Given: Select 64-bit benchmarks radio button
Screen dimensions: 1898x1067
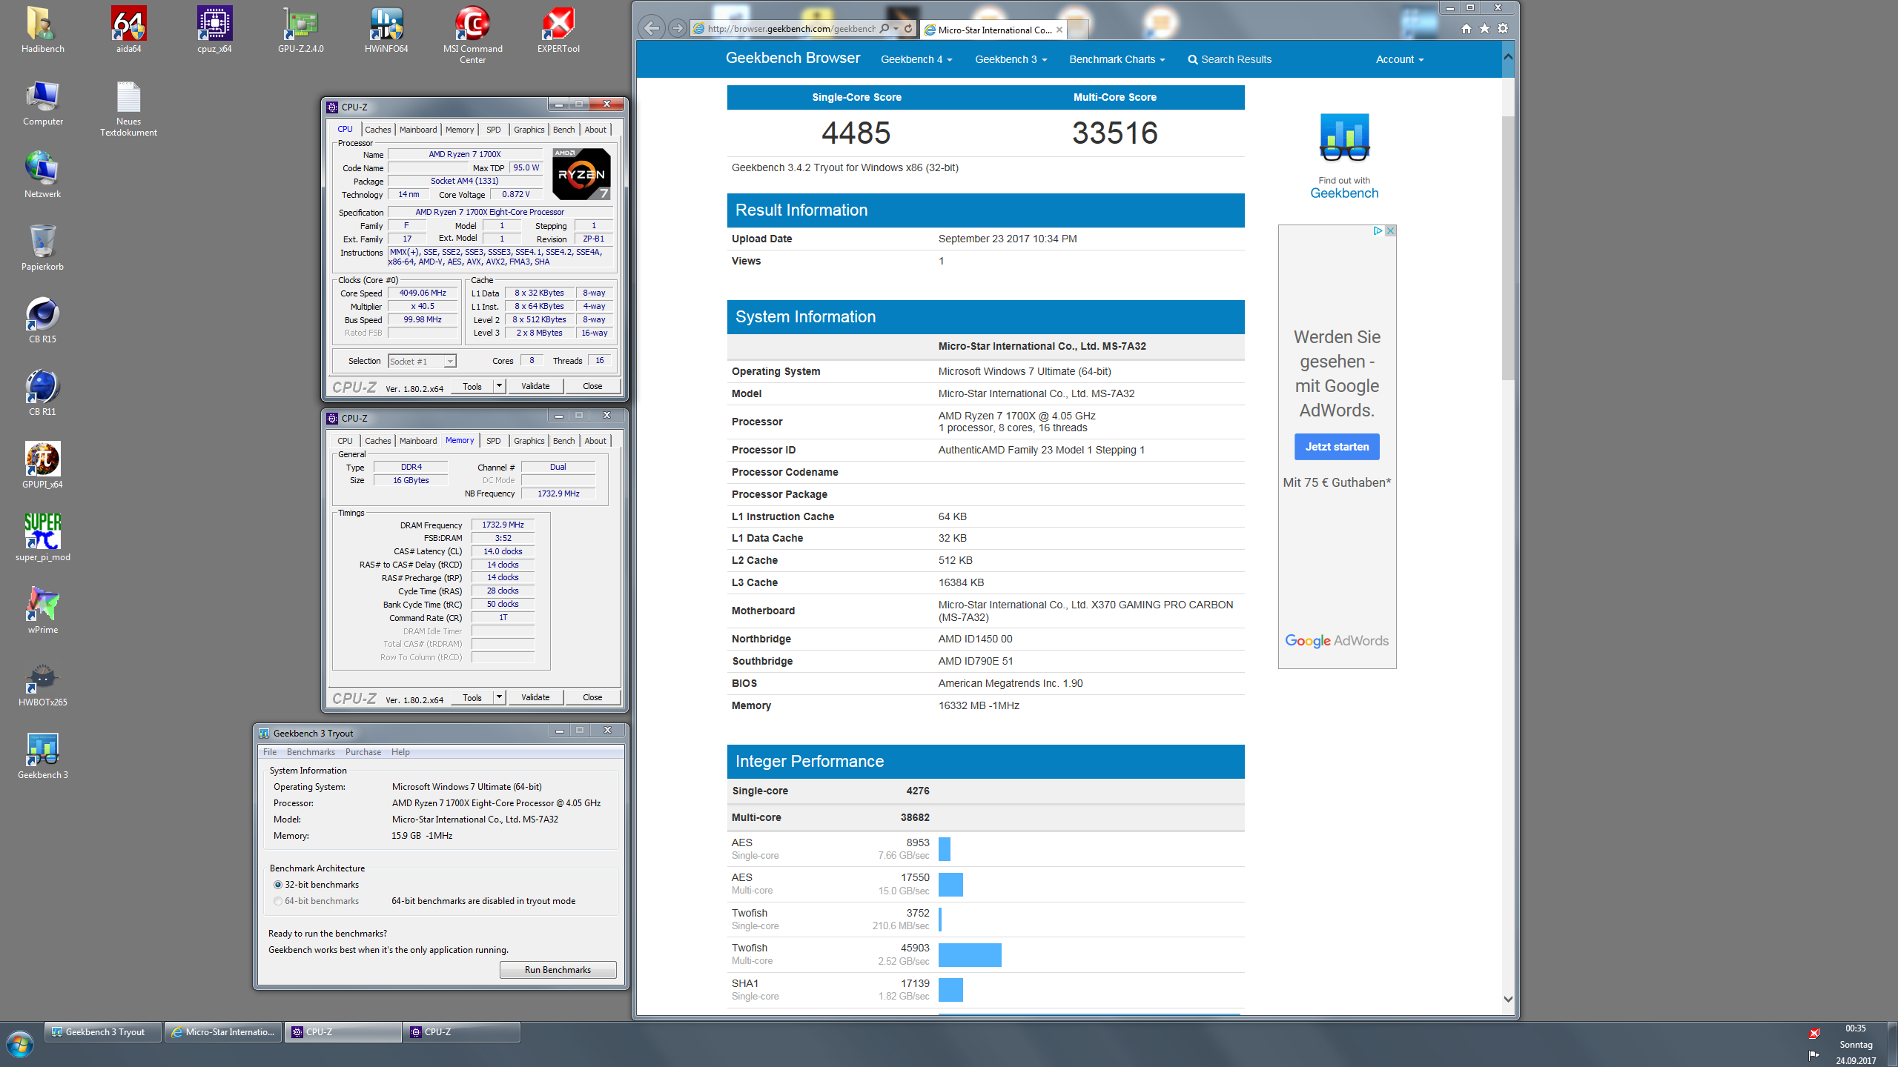Looking at the screenshot, I should [278, 901].
